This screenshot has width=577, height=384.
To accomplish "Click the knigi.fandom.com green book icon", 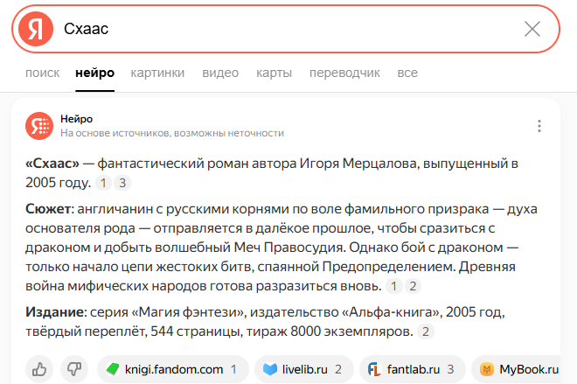I will pyautogui.click(x=113, y=369).
